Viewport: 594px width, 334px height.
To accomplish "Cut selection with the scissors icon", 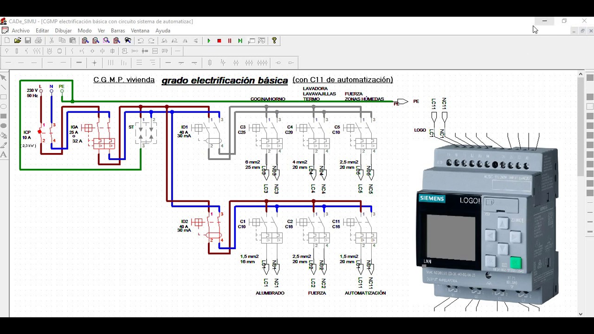I will coord(52,41).
